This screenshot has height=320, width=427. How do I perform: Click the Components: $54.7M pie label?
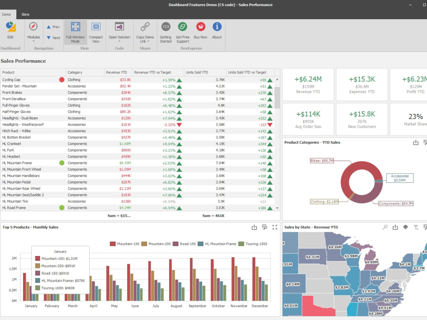point(396,204)
